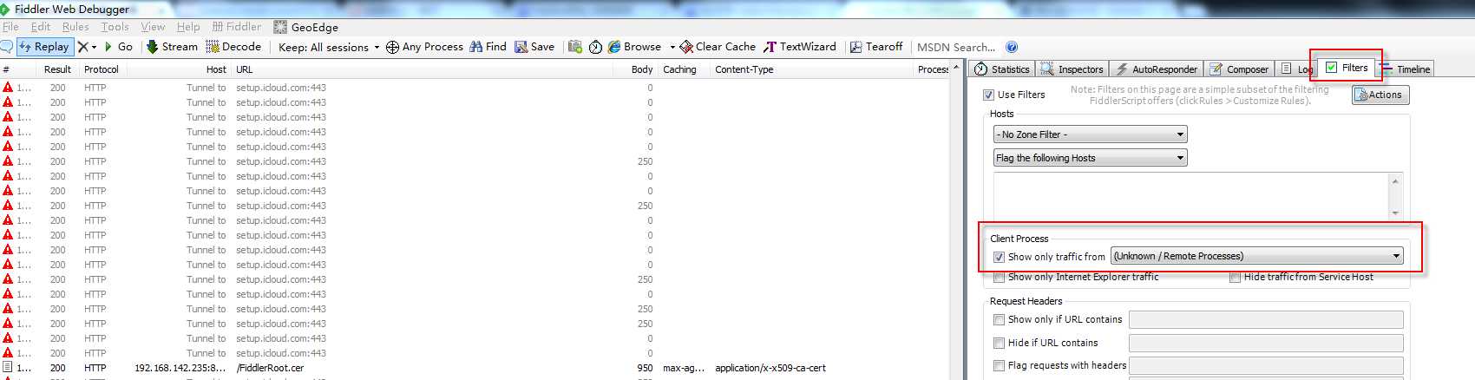Open the Keep: All sessions dropdown

coord(329,47)
